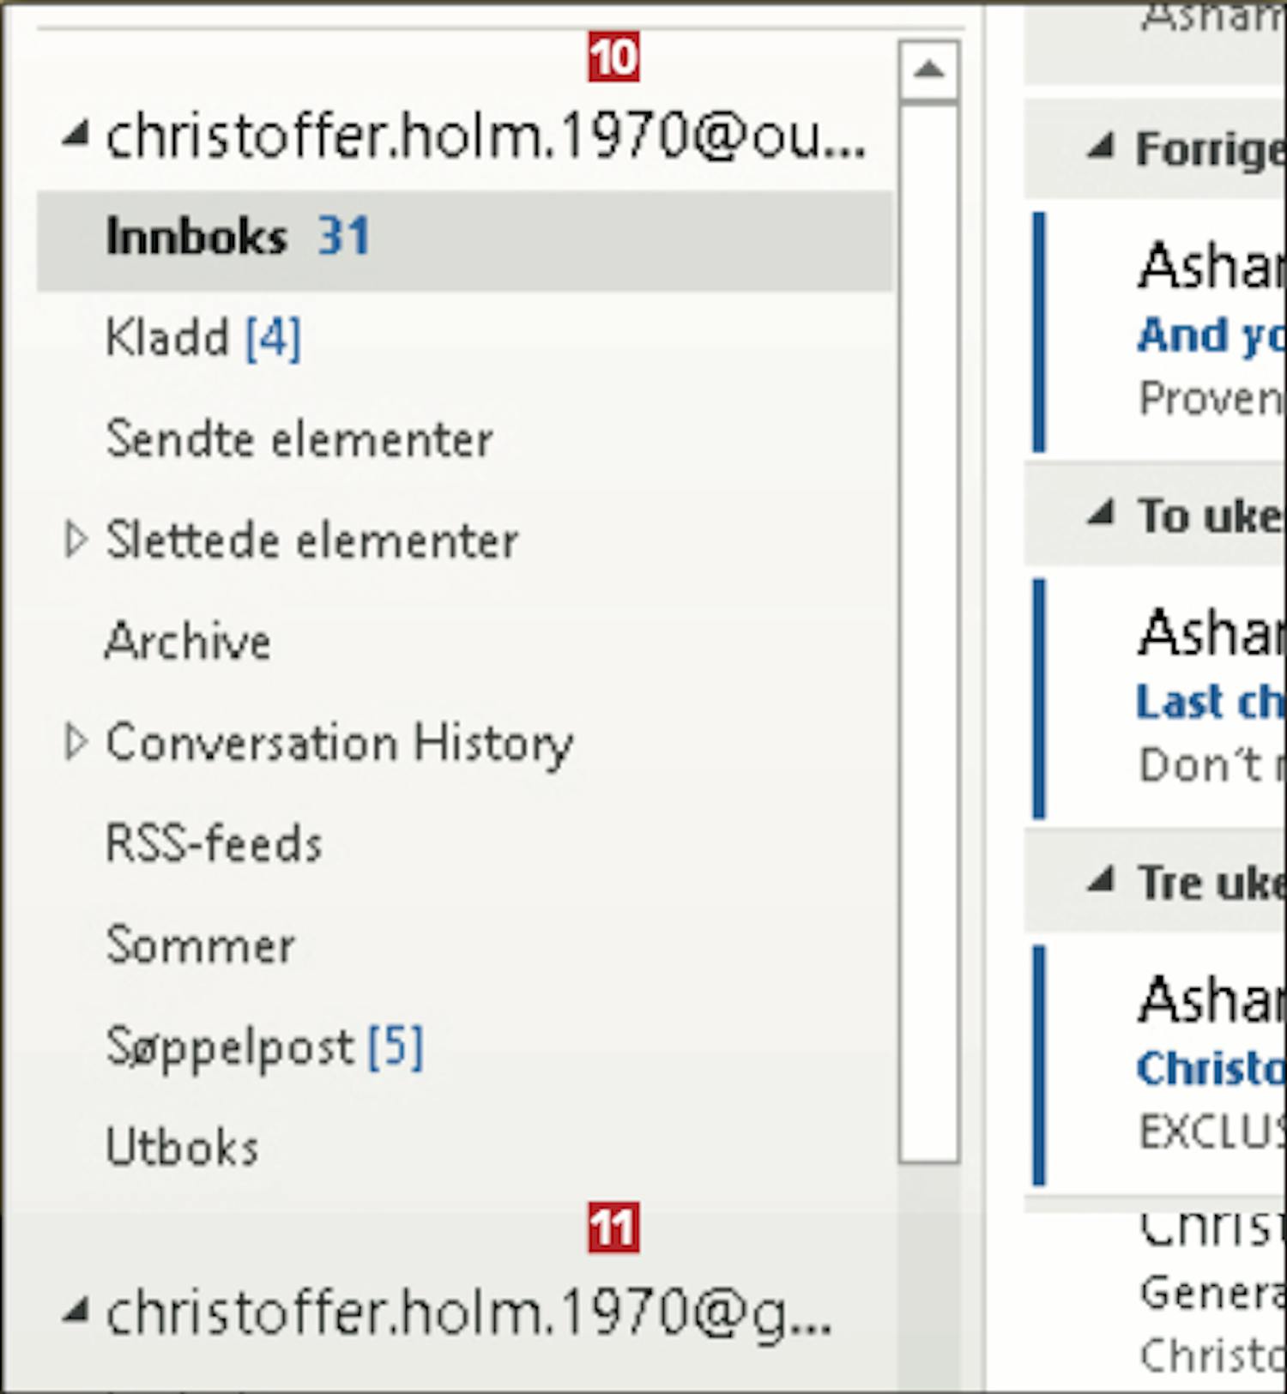The width and height of the screenshot is (1287, 1394).
Task: Collapse the christoffer.holm.1970@ou... account
Action: (x=76, y=135)
